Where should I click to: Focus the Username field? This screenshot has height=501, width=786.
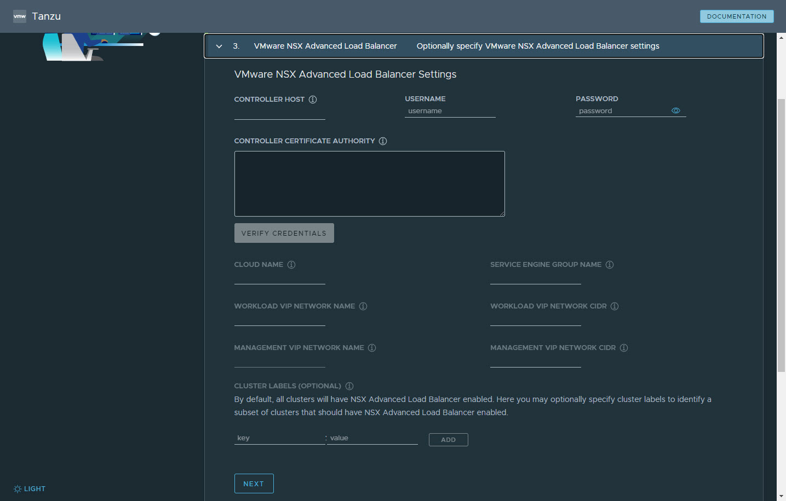coord(450,111)
